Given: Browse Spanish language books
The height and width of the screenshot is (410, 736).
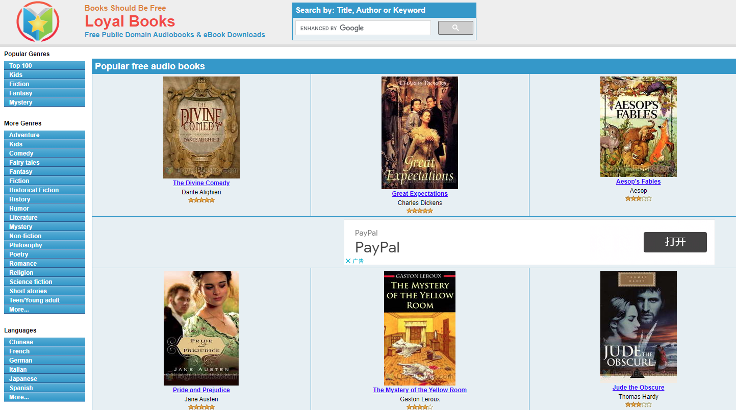Looking at the screenshot, I should (44, 388).
